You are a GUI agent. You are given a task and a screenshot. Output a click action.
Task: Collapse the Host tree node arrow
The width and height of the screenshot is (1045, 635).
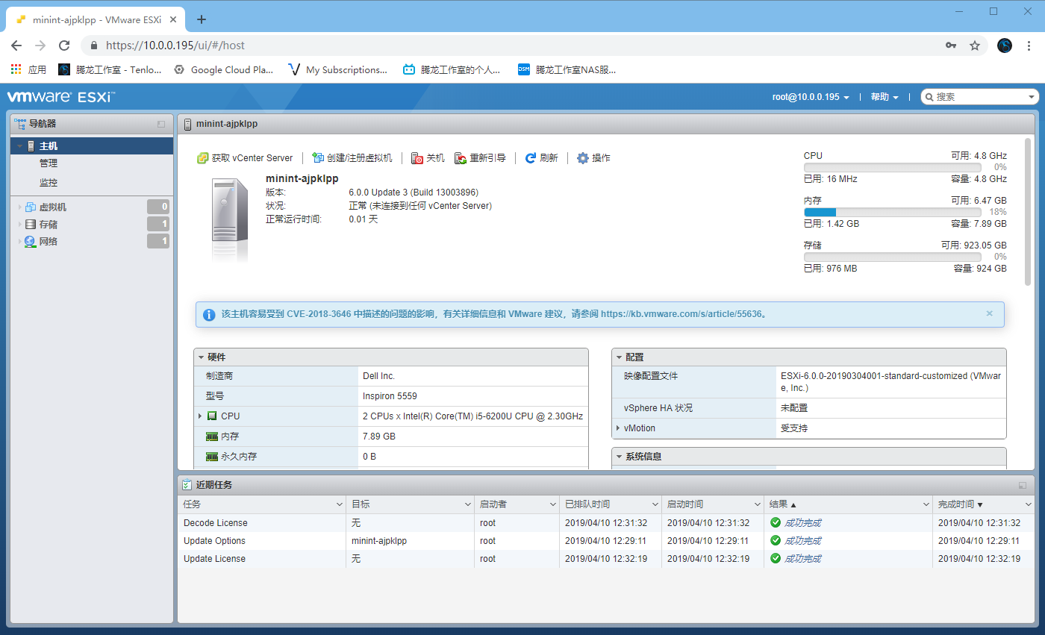coord(19,146)
